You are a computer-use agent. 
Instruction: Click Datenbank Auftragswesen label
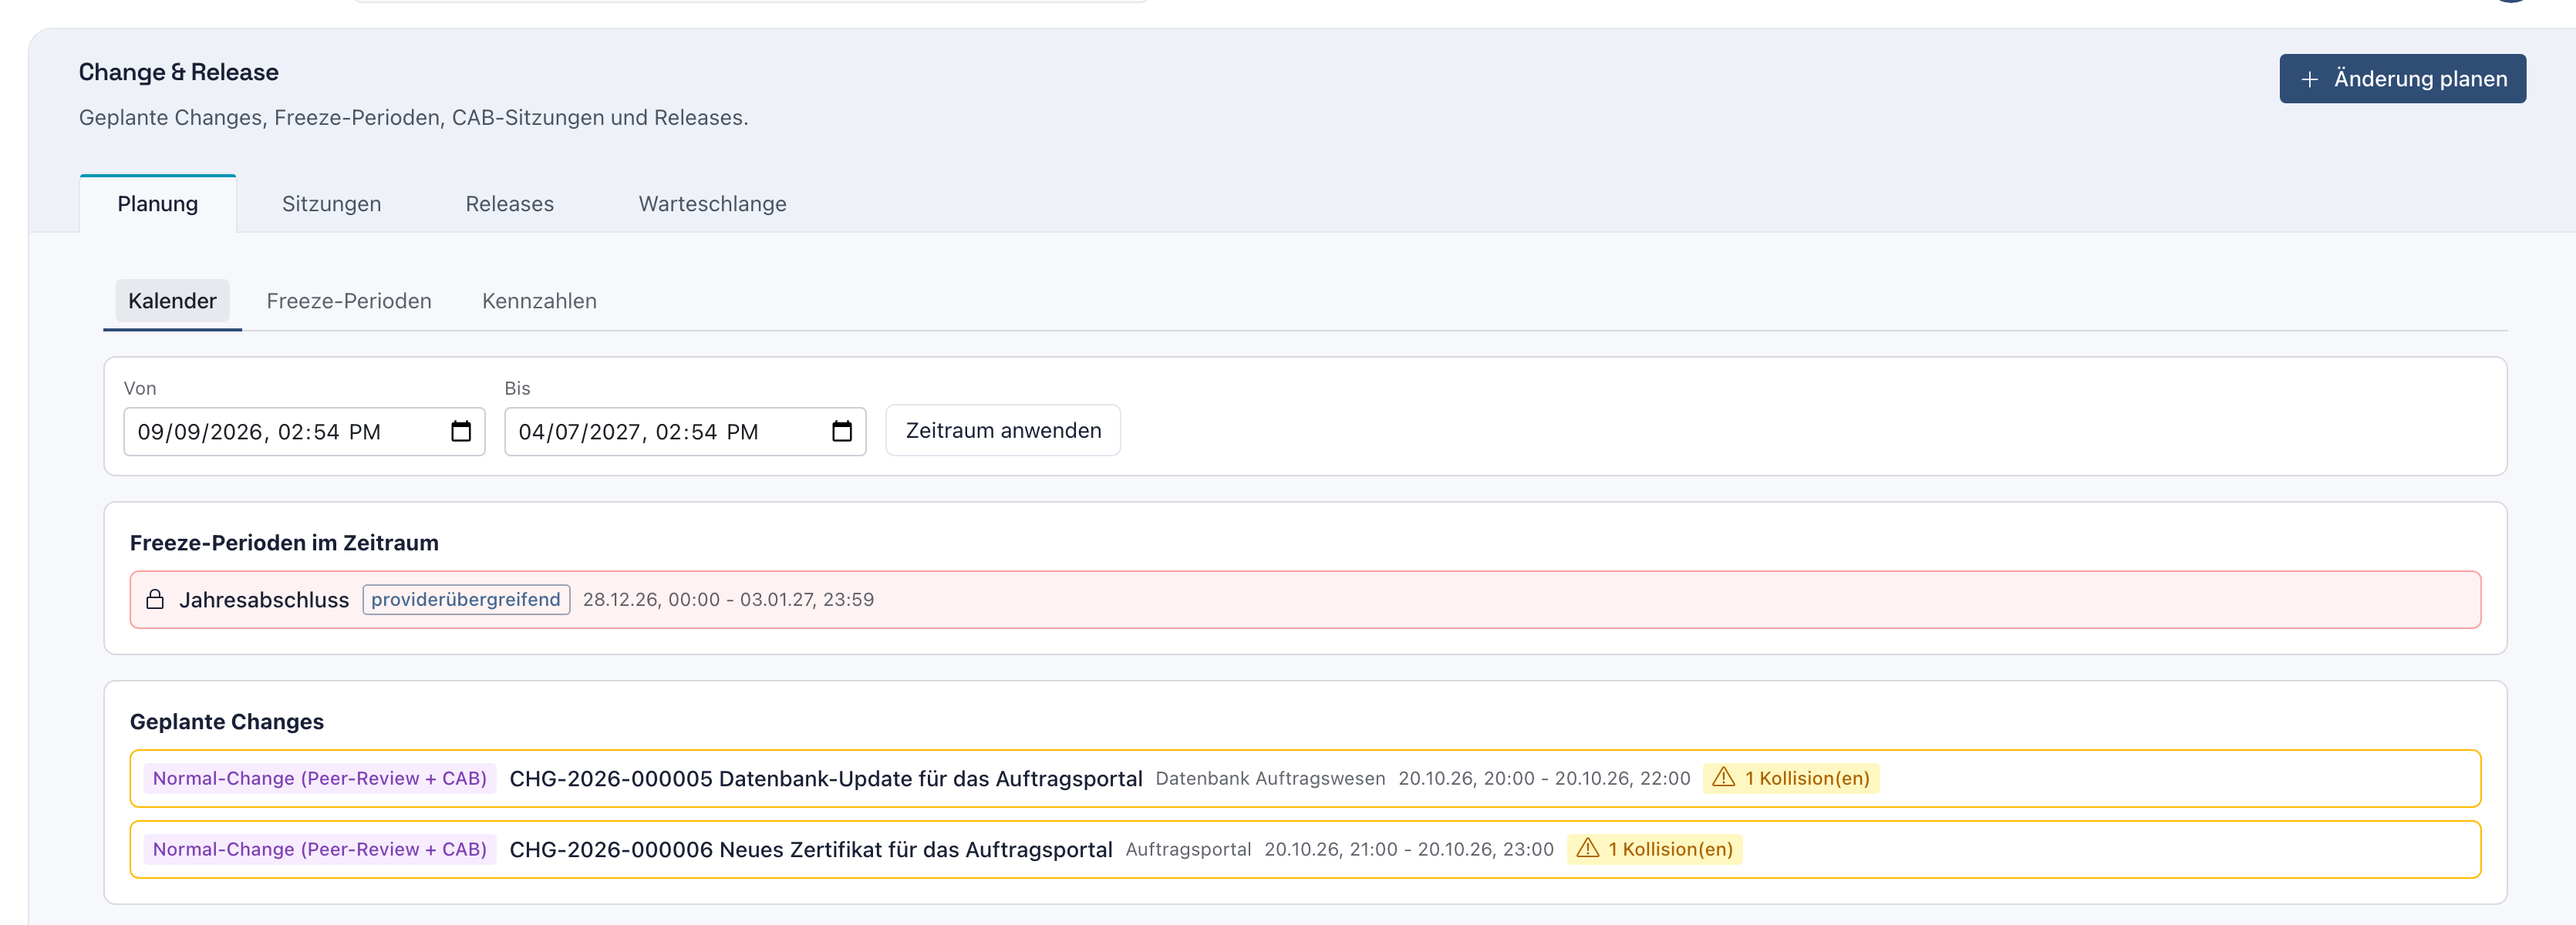[x=1270, y=779]
